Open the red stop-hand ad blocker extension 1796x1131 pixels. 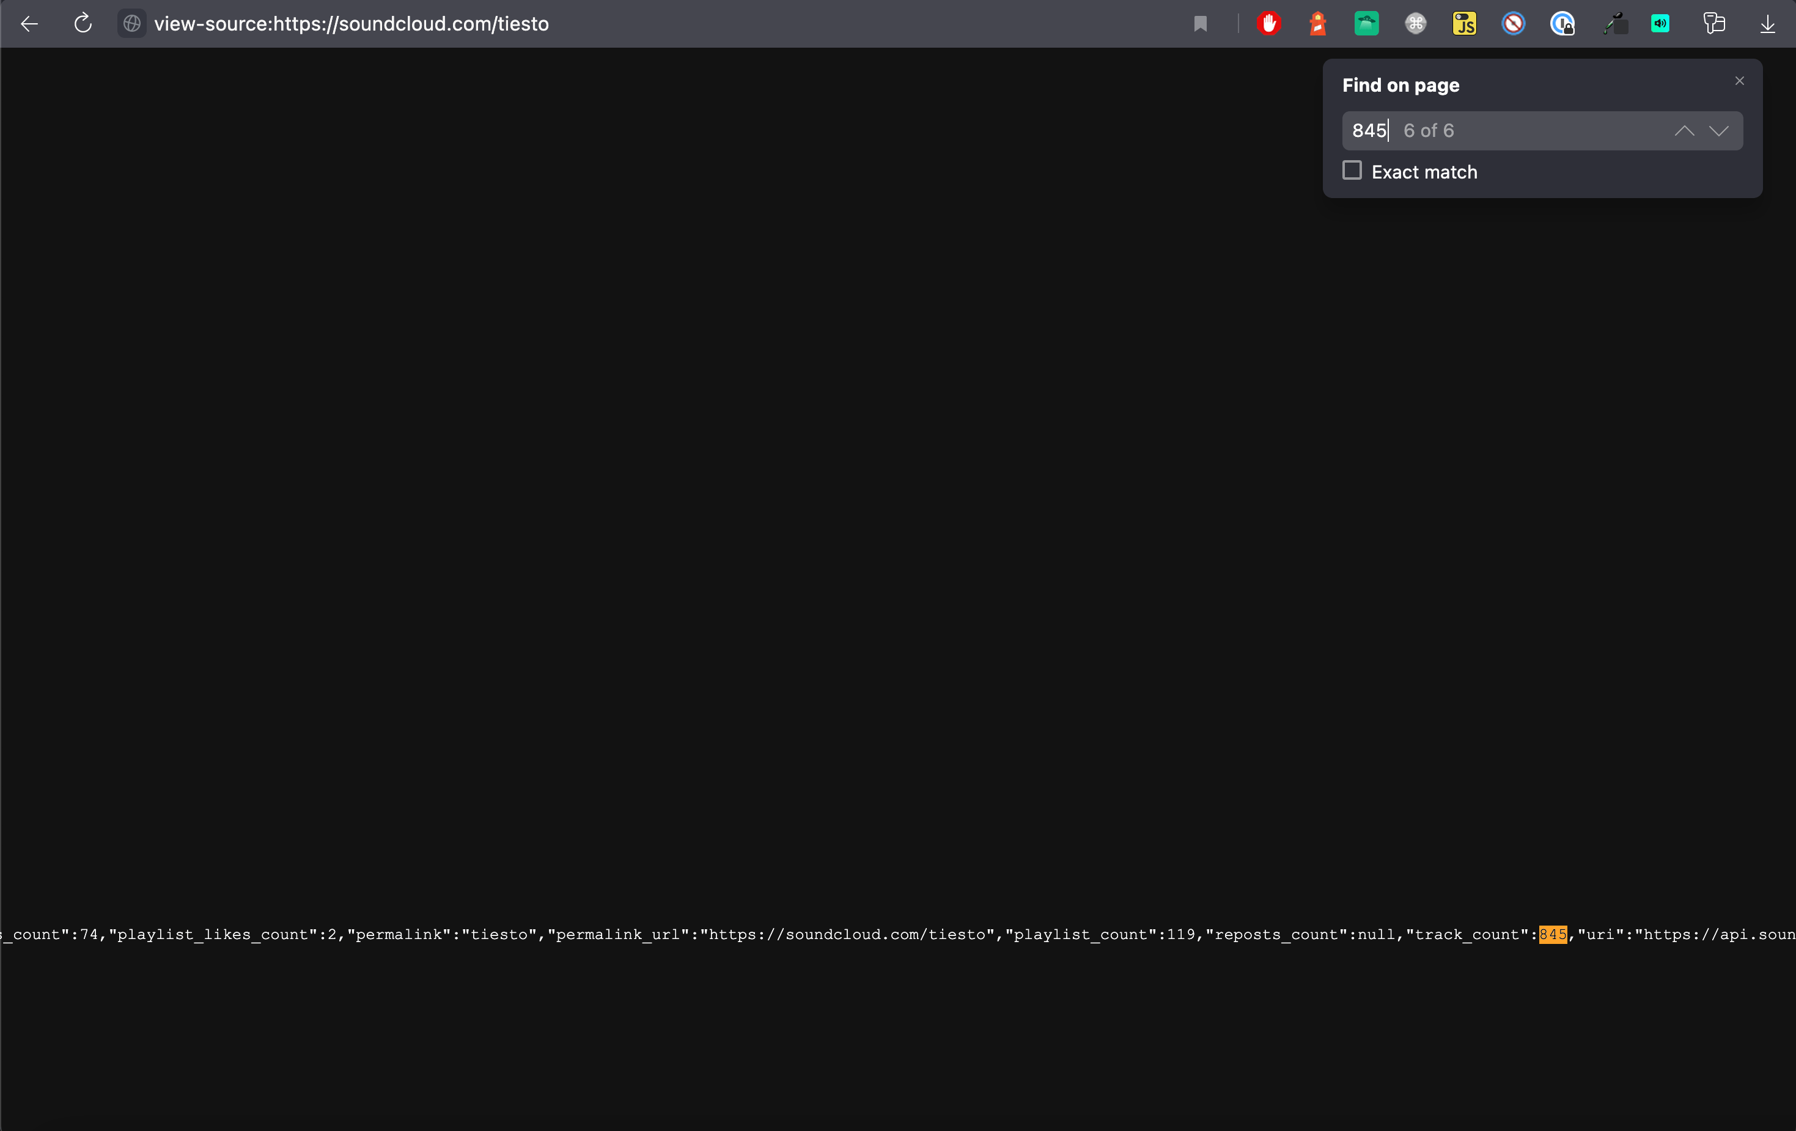(1270, 23)
